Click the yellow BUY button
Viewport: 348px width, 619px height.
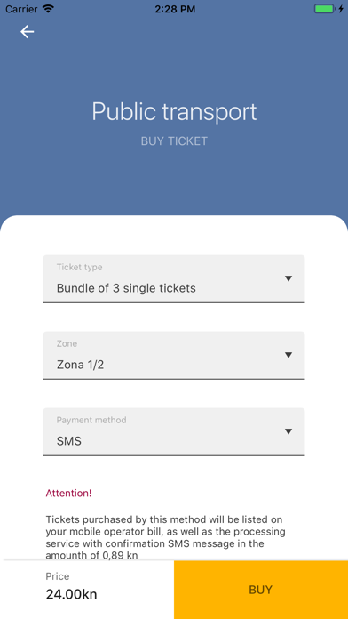point(261,590)
